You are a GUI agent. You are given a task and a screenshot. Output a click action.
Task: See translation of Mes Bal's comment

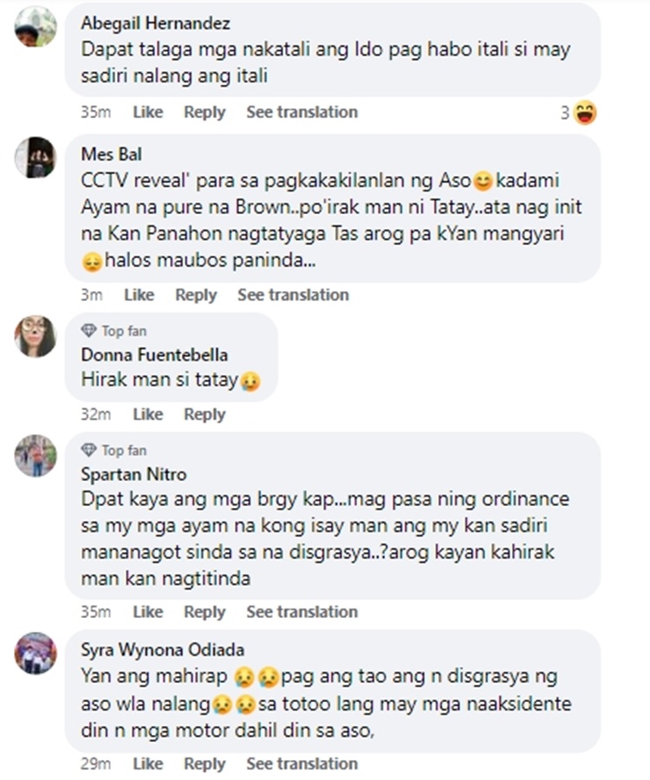coord(293,295)
